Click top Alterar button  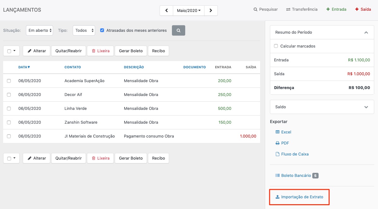tap(36, 51)
